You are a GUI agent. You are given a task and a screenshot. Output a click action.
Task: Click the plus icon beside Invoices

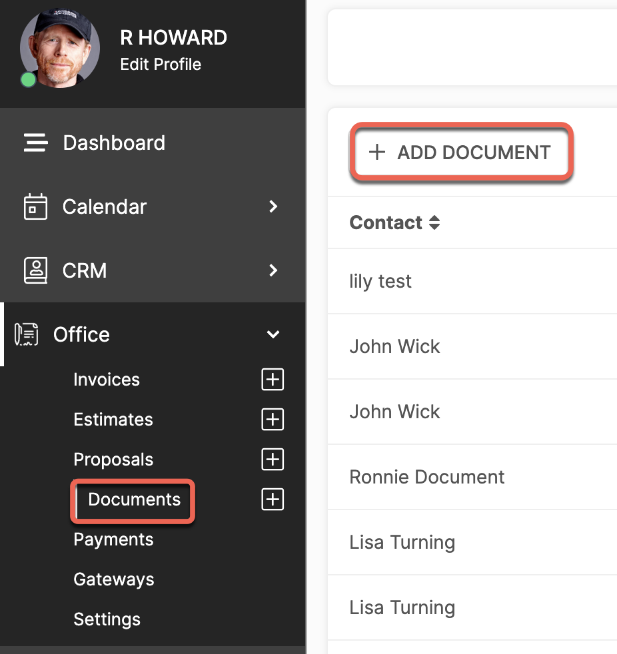point(273,380)
